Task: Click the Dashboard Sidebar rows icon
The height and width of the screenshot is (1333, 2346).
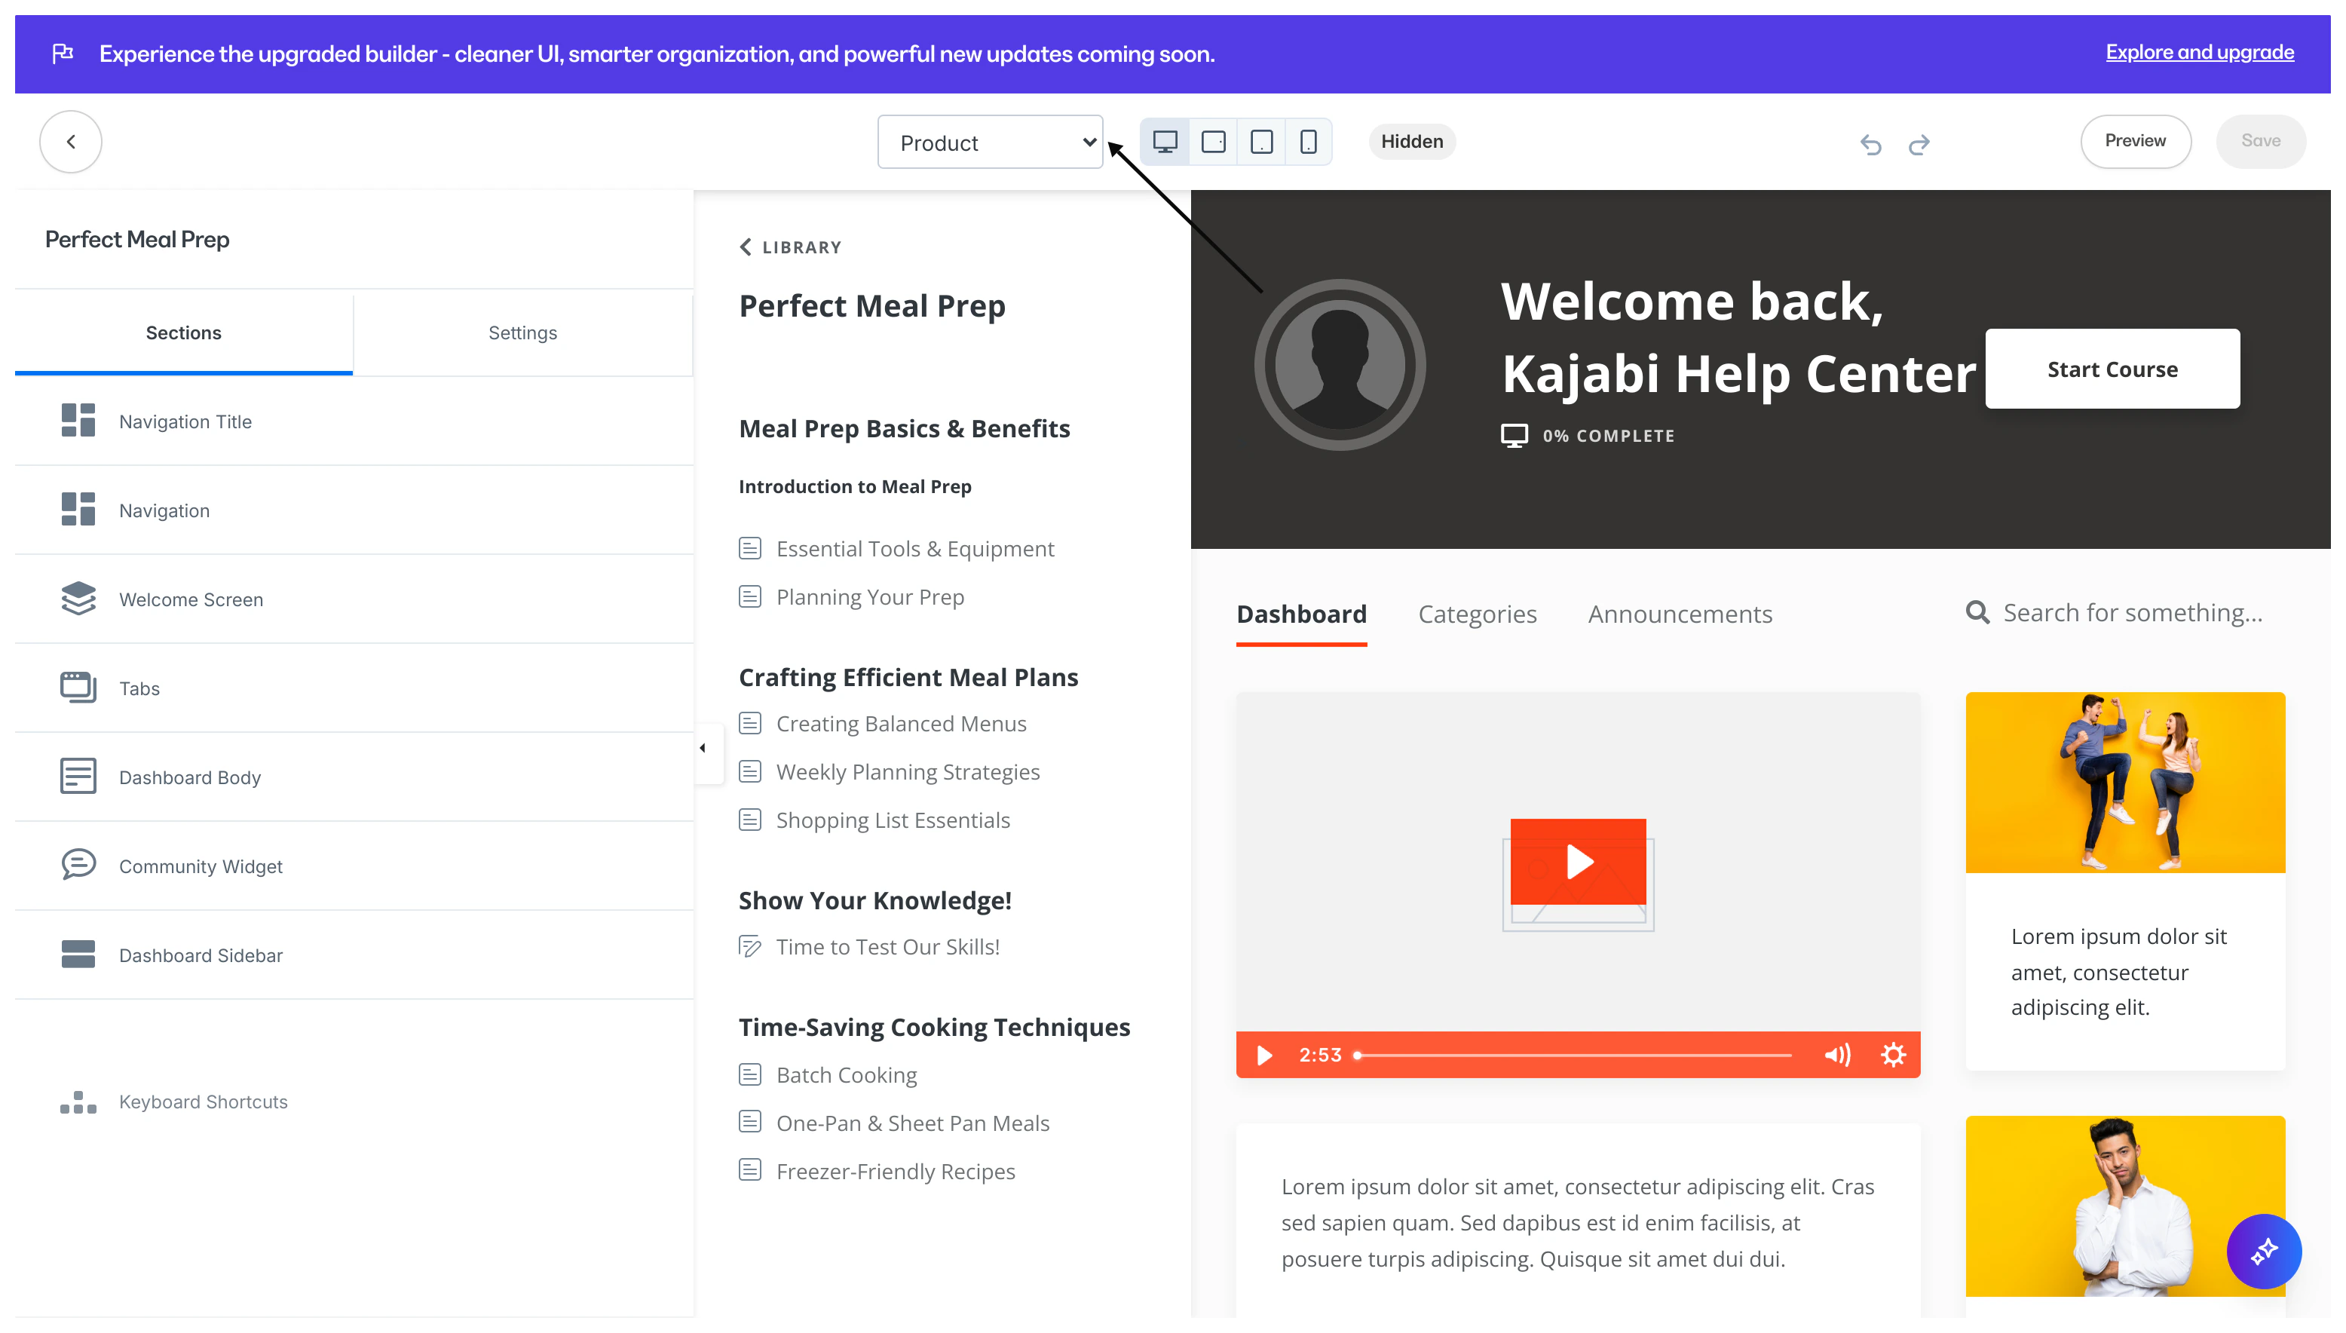Action: coord(78,954)
